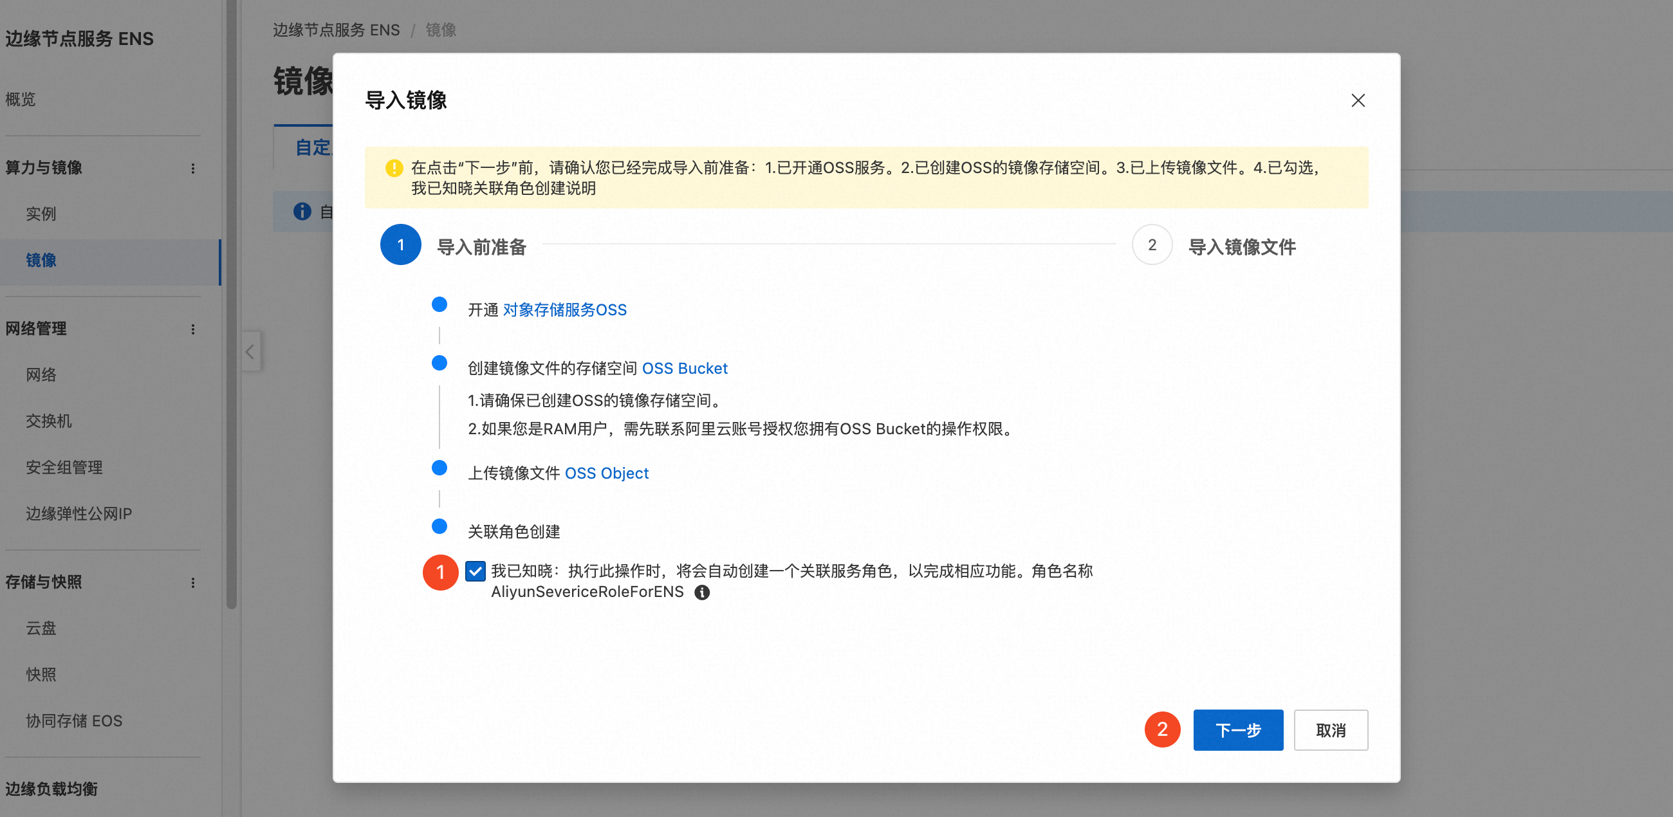Open the OSS Object link
Image resolution: width=1673 pixels, height=817 pixels.
607,473
